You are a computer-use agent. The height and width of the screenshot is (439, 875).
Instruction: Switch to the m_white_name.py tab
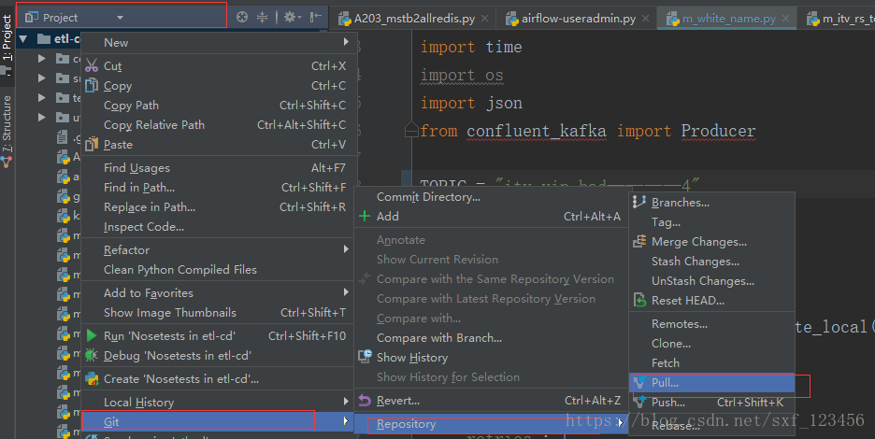[729, 19]
